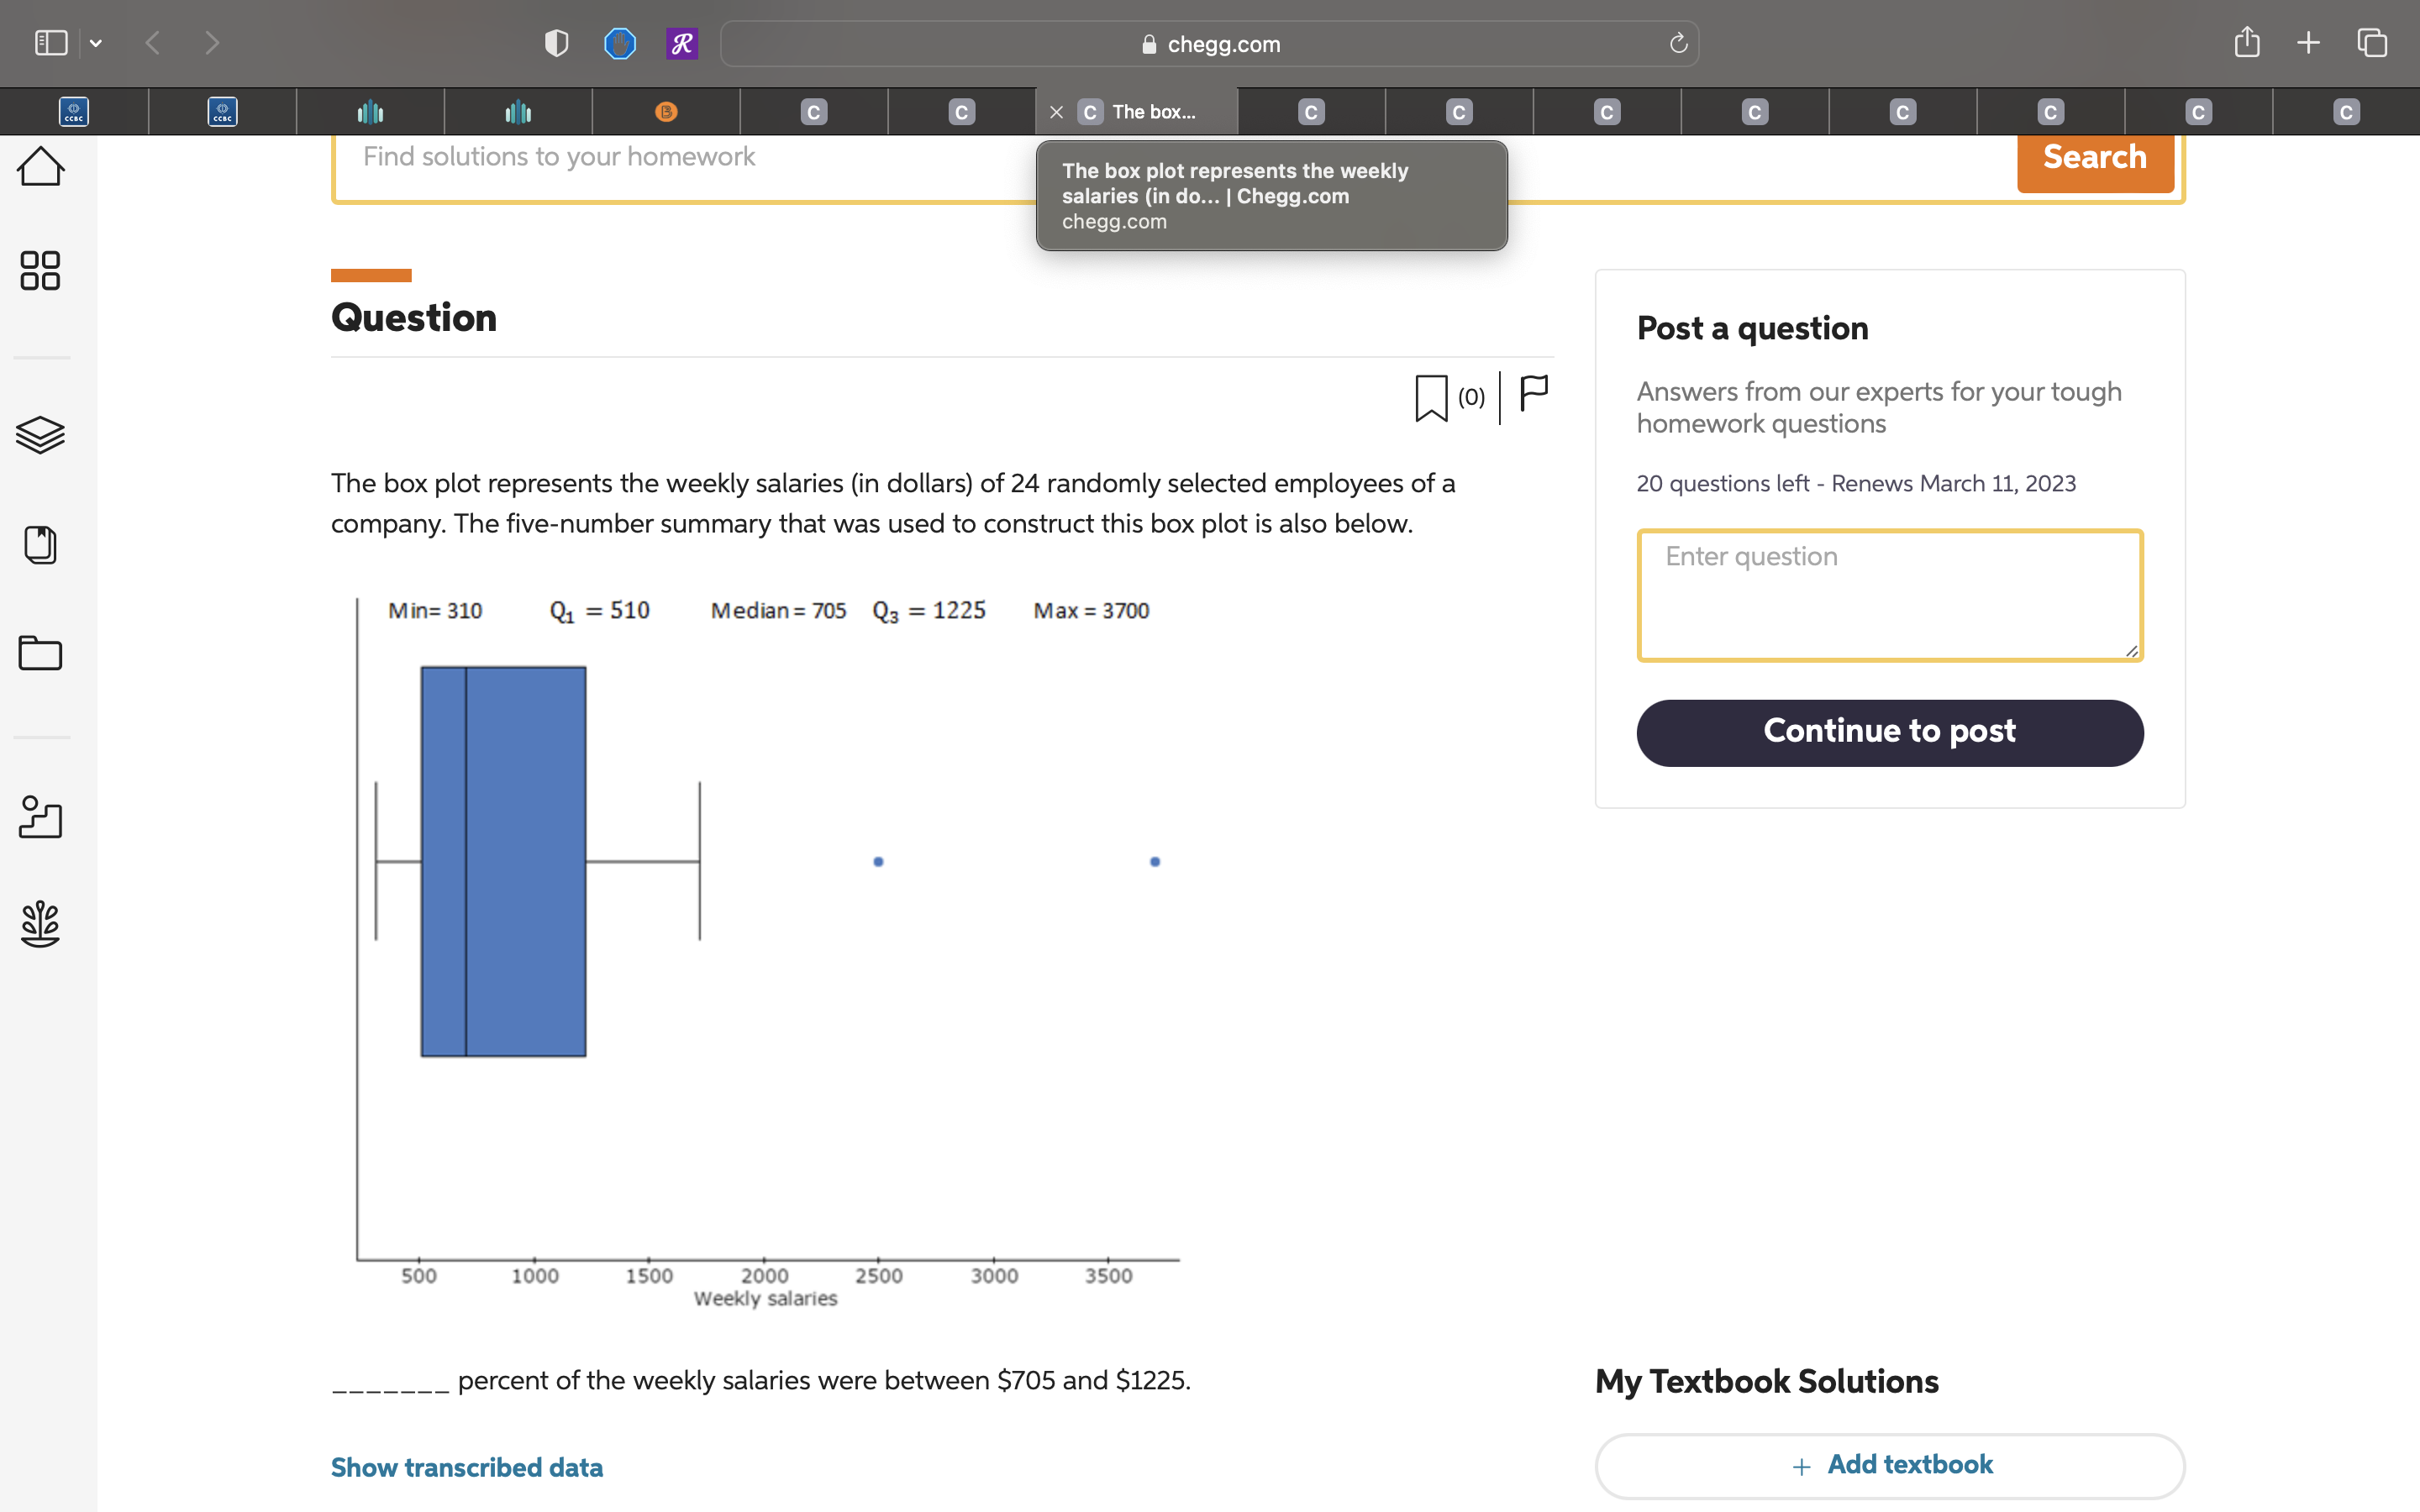Open Show transcribed data link
Viewport: 2420px width, 1512px height.
(467, 1467)
